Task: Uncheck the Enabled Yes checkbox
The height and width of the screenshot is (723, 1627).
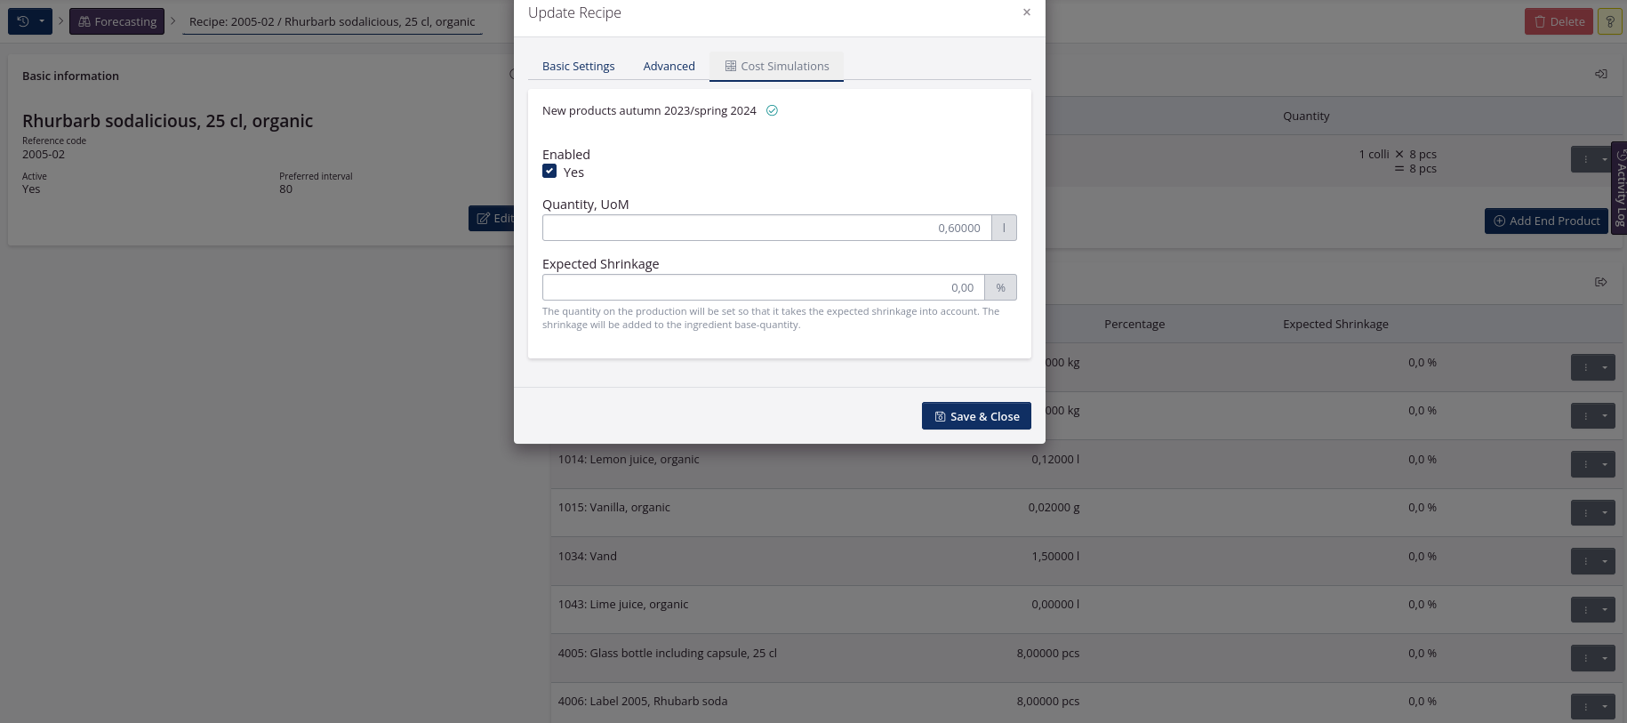Action: [549, 172]
